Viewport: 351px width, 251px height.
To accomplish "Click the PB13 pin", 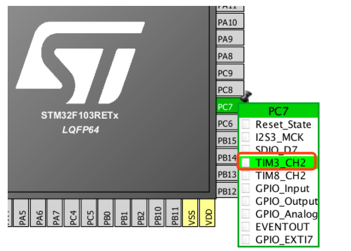I will 227,174.
